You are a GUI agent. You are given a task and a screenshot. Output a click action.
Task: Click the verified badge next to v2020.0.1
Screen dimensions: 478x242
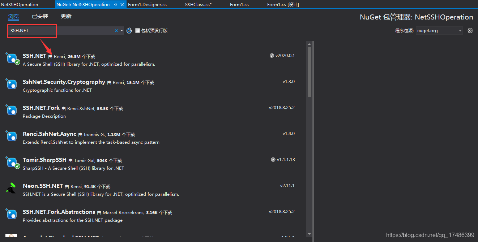272,56
